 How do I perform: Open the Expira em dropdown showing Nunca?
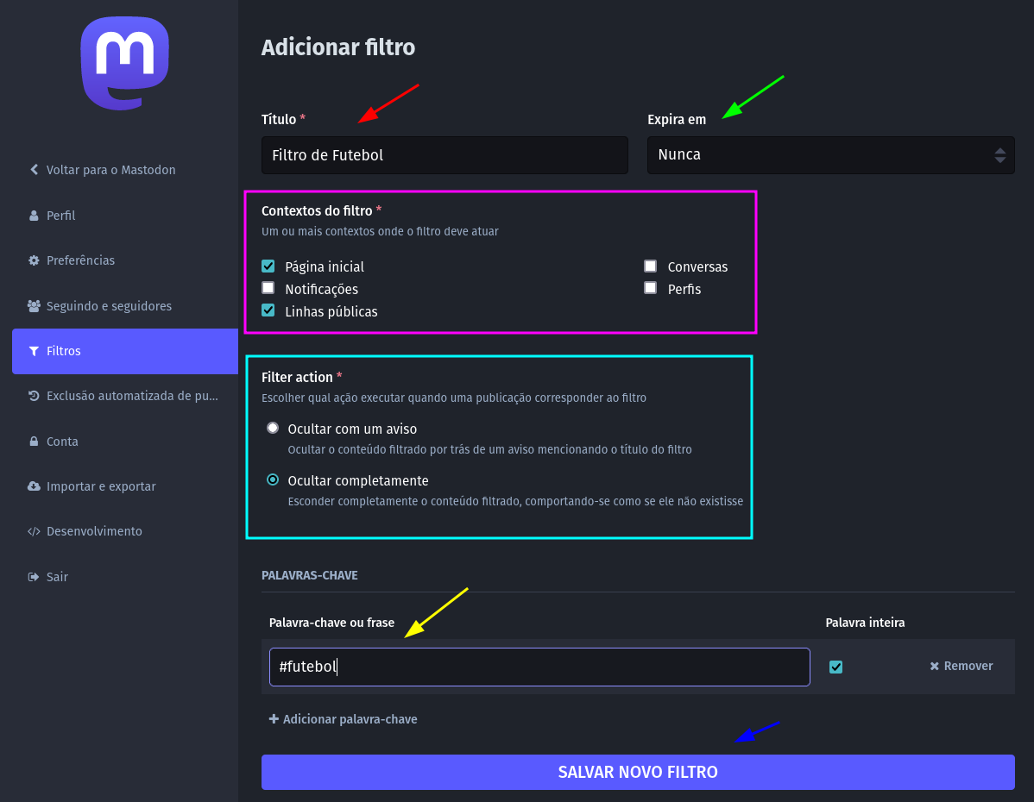click(831, 155)
